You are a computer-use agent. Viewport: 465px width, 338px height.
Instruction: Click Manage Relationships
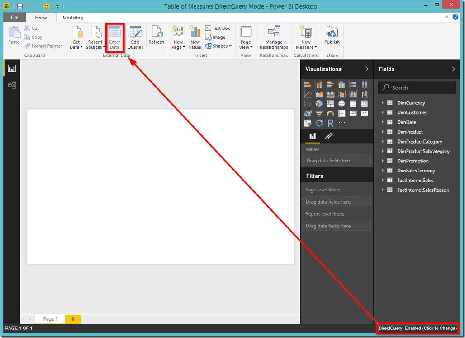pos(274,37)
